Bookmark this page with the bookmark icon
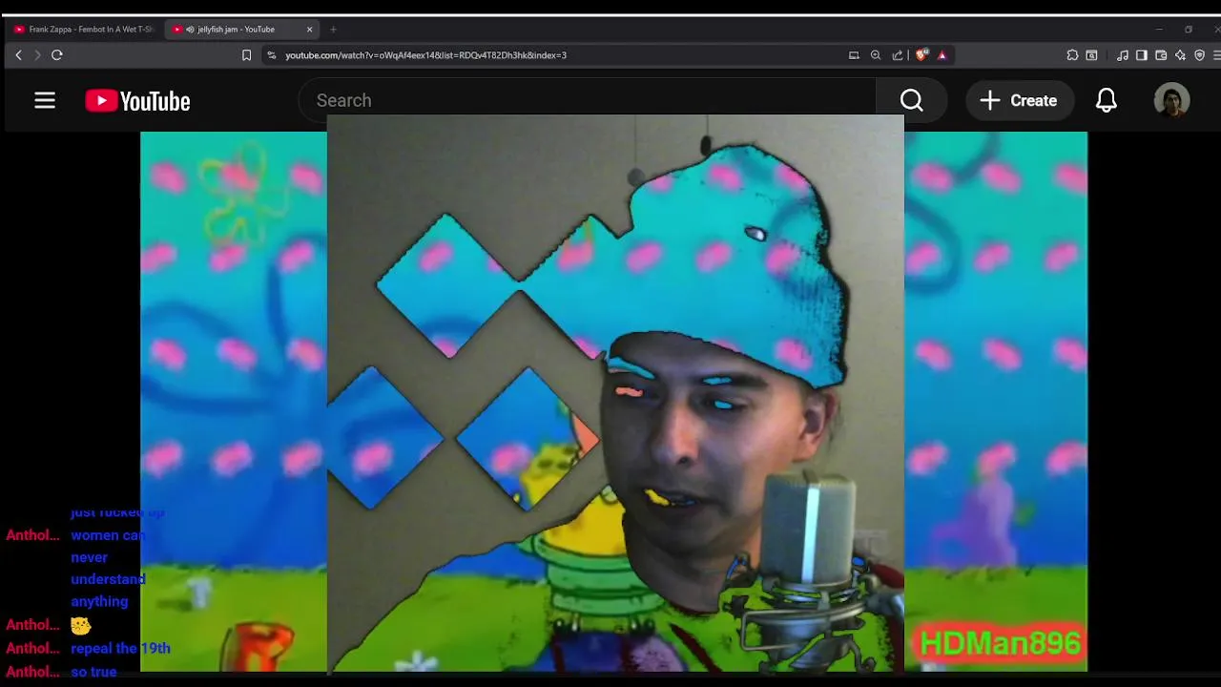1221x687 pixels. point(246,55)
